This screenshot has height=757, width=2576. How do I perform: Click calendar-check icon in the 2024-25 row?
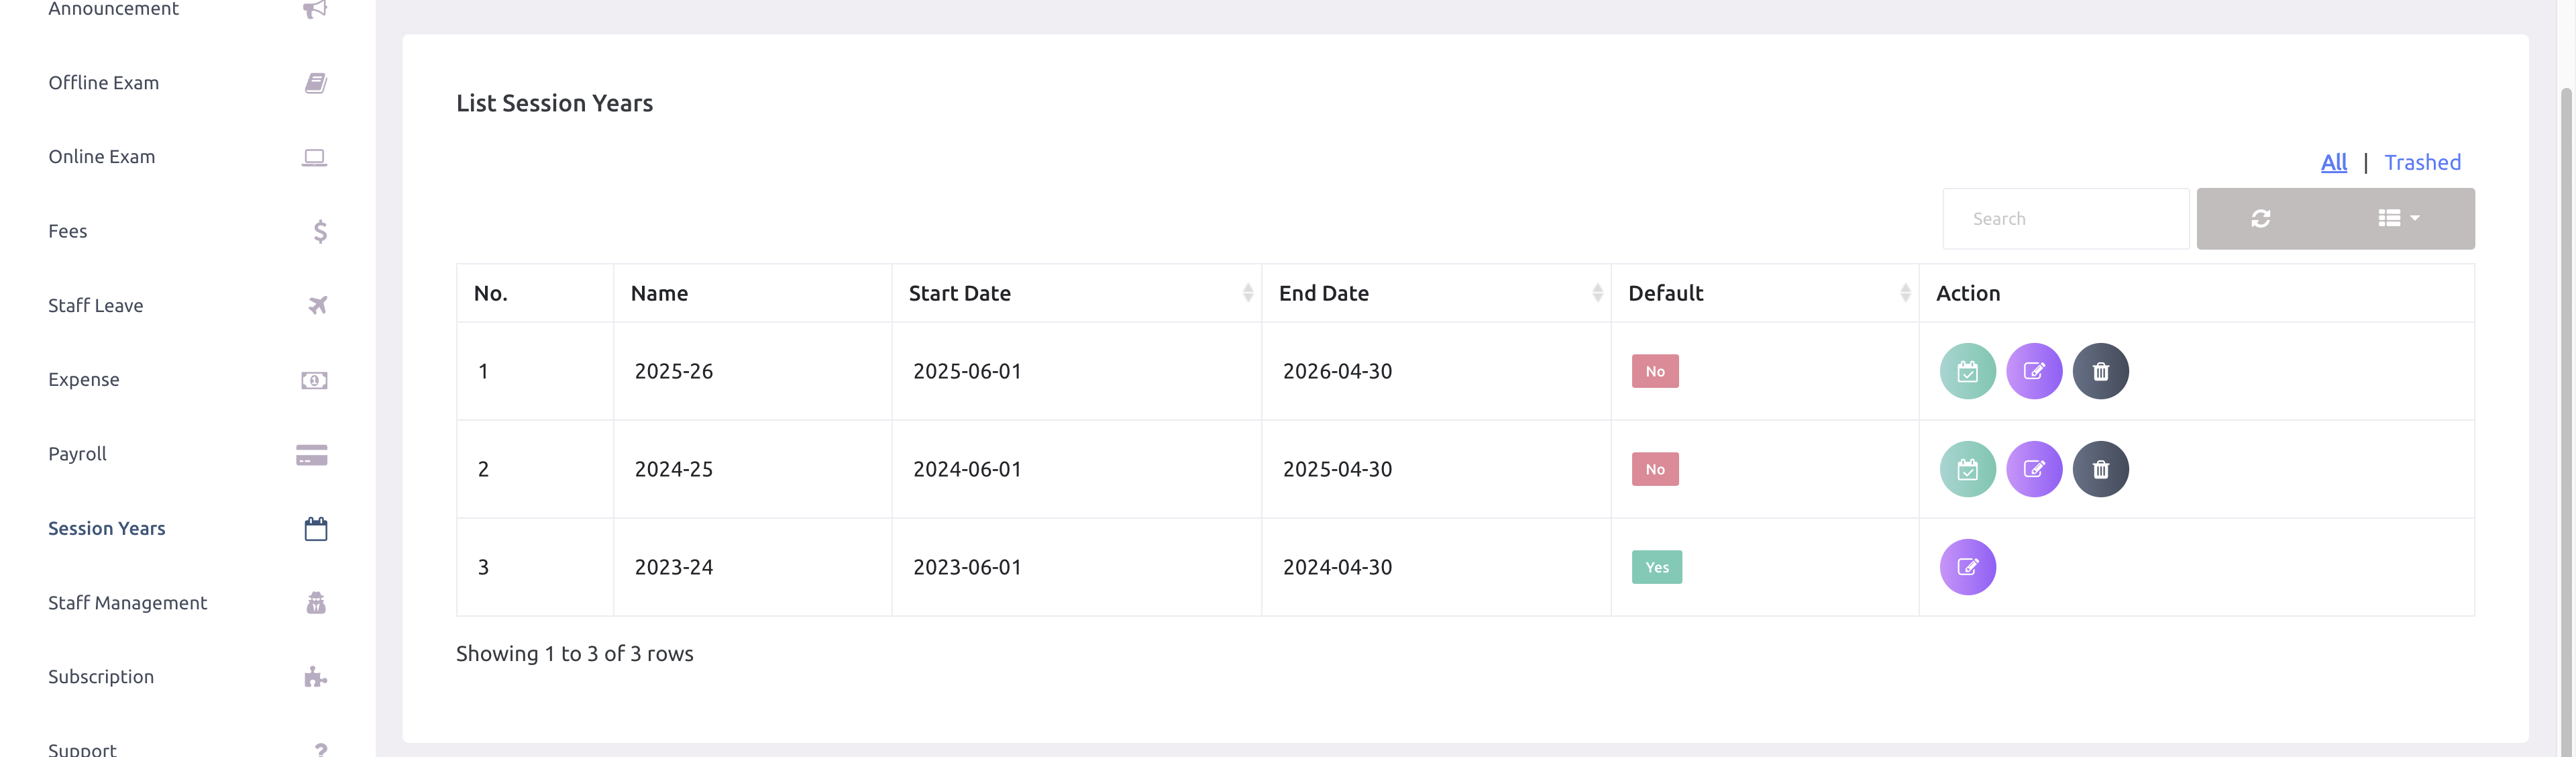tap(1967, 469)
